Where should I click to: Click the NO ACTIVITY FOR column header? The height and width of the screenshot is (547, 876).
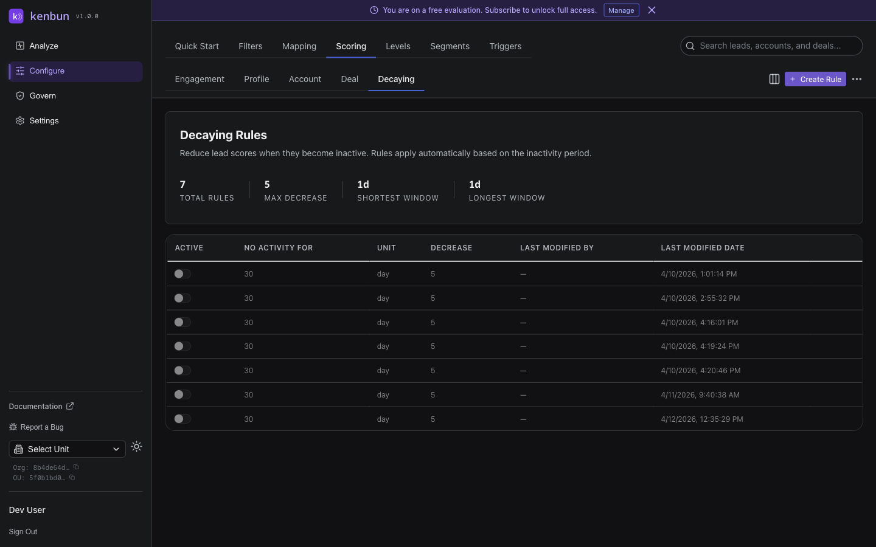(279, 248)
